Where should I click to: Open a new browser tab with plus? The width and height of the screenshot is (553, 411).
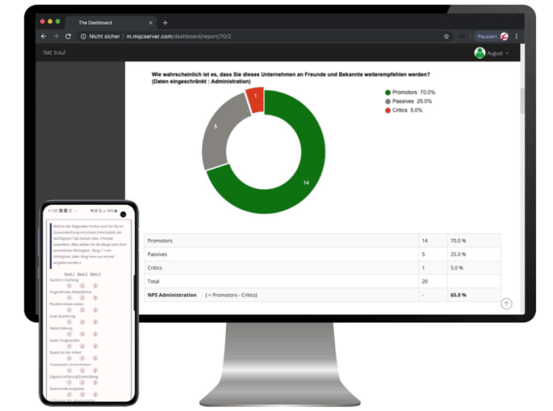165,23
